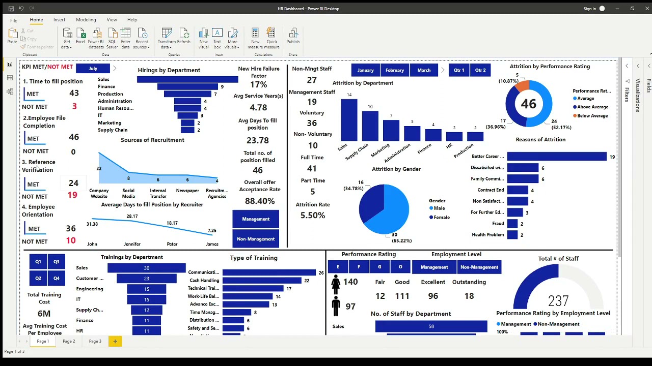
Task: Open the Modeling ribbon tab
Action: 86,19
